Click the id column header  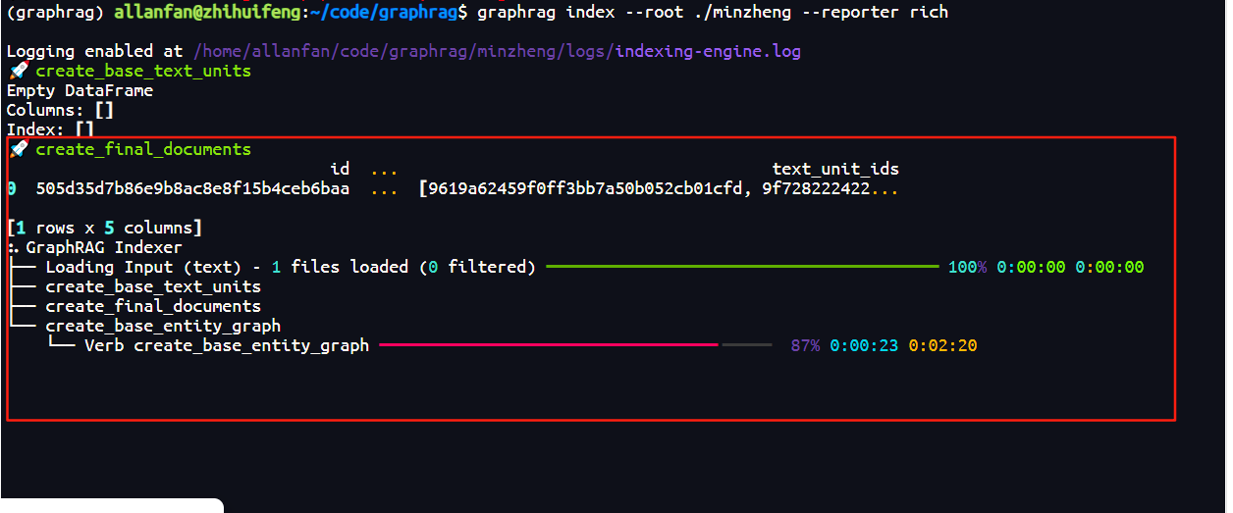[340, 169]
